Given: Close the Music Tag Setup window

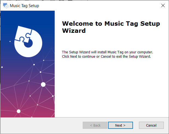Looking at the screenshot, I should 163,5.
